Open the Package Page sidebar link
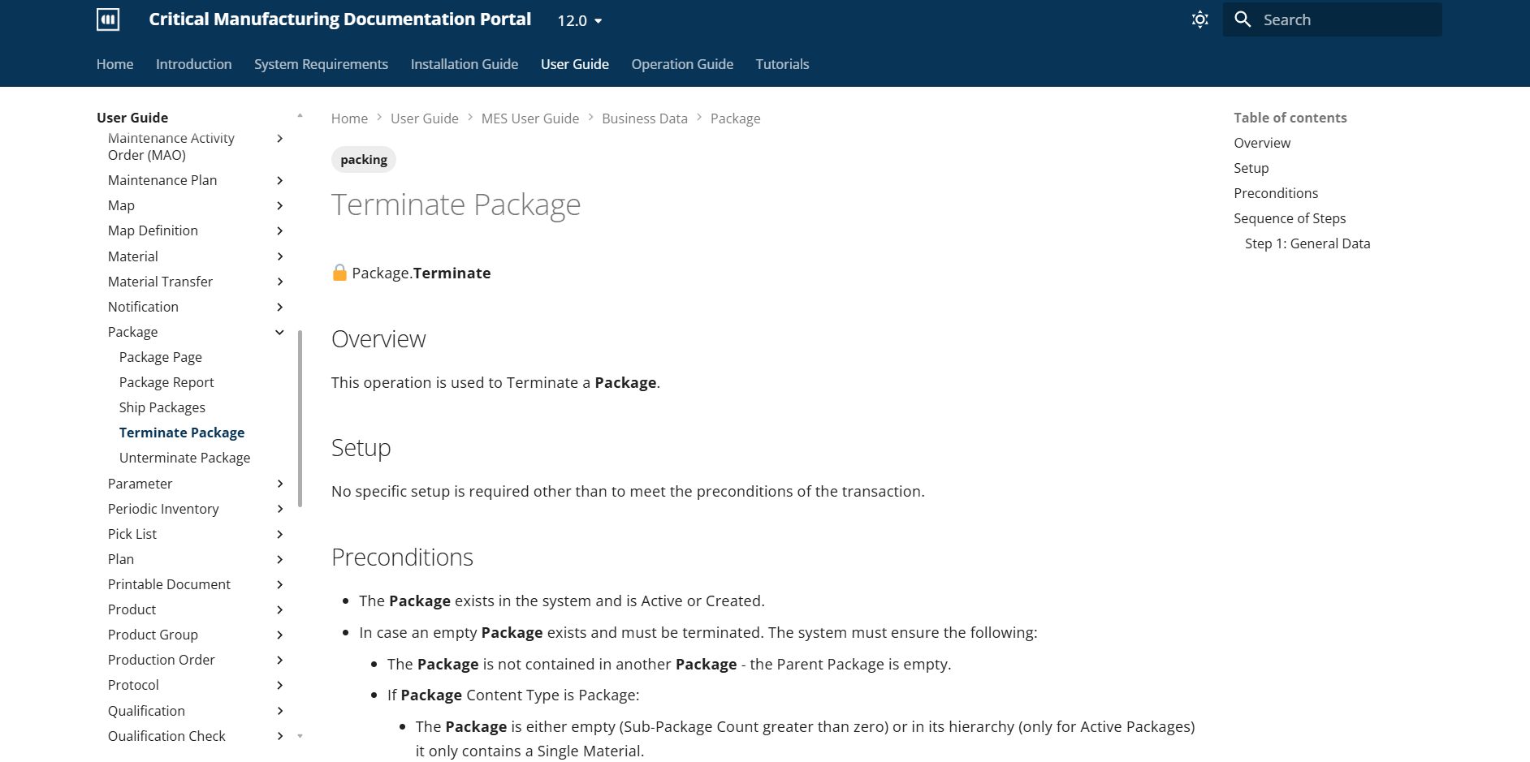Screen dimensions: 1530x762 tap(160, 357)
